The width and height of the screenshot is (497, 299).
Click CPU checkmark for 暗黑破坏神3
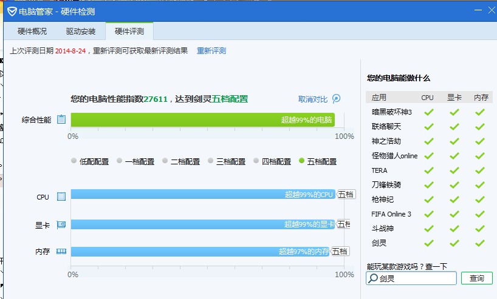click(428, 112)
